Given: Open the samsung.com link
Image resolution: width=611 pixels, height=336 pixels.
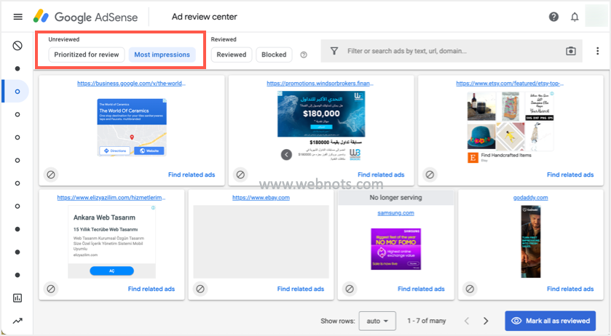Looking at the screenshot, I should point(395,213).
